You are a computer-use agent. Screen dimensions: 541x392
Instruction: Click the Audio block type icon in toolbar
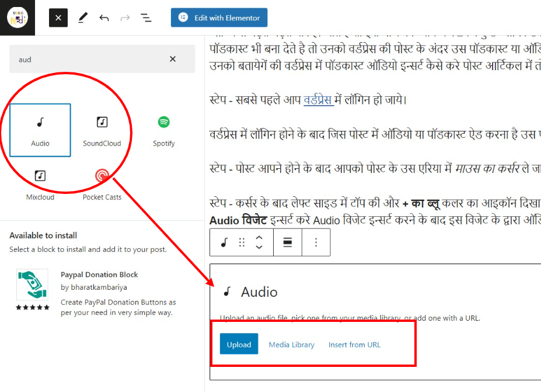click(224, 242)
